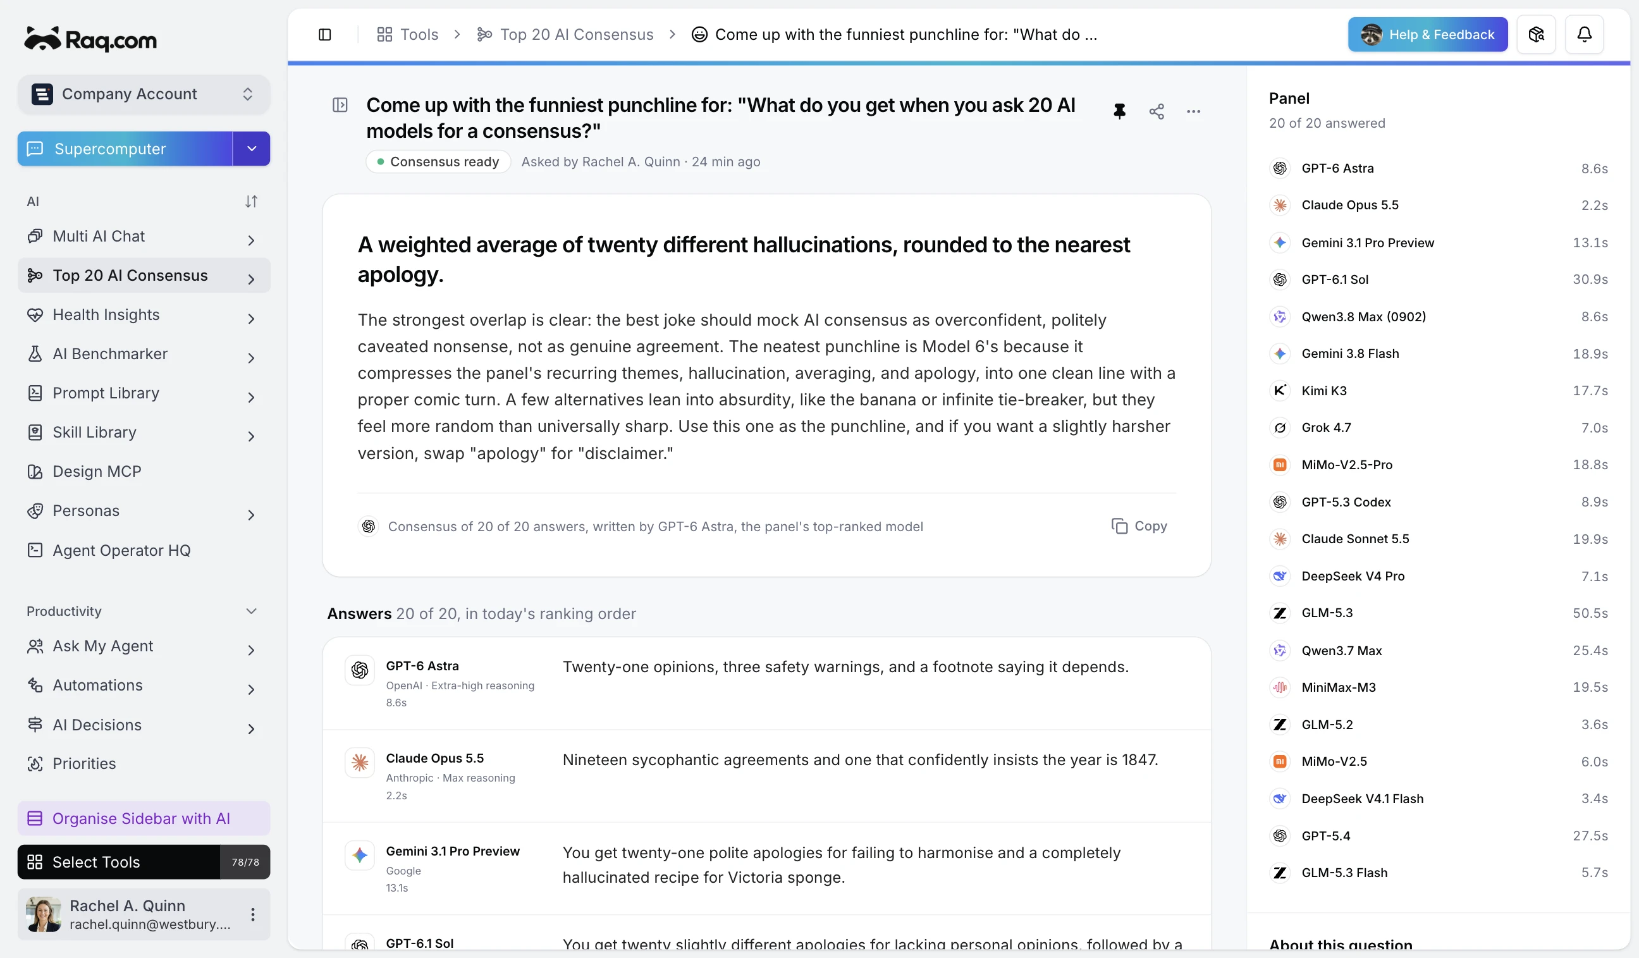Click Claude Opus 5.5 logo in Answers list
The width and height of the screenshot is (1639, 958).
pos(360,762)
